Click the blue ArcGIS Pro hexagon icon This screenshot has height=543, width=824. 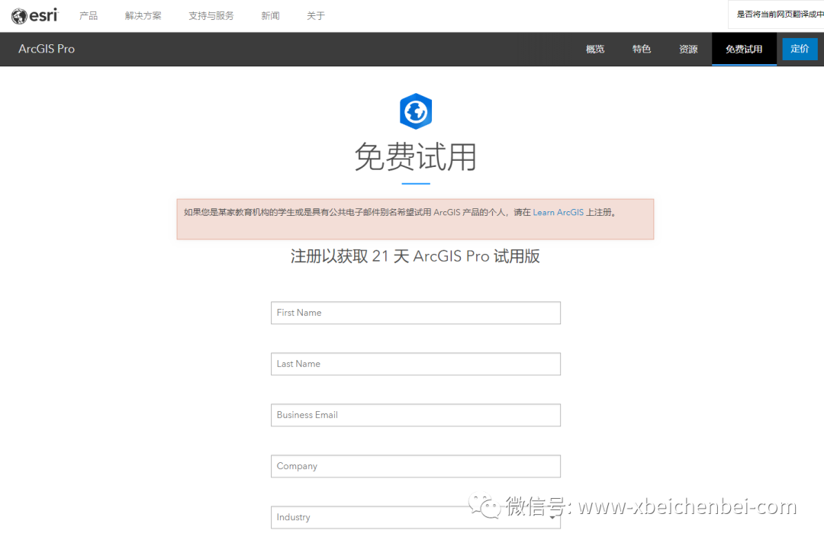415,111
